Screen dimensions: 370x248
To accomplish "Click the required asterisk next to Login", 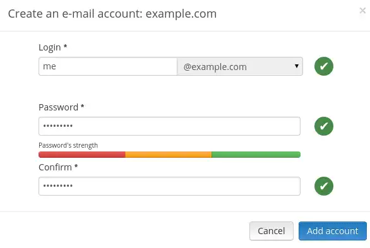I will 66,46.
